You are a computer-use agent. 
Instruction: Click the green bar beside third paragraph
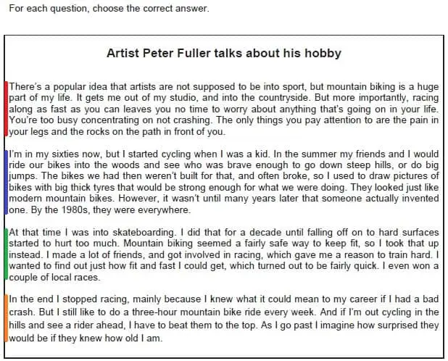[x=6, y=254]
